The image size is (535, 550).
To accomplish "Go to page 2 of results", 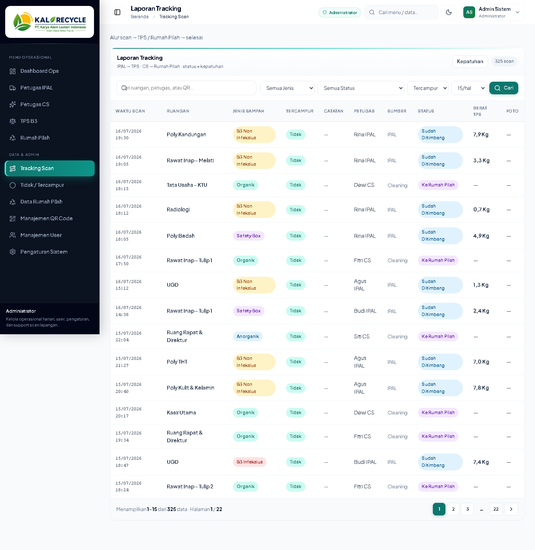I will click(453, 509).
